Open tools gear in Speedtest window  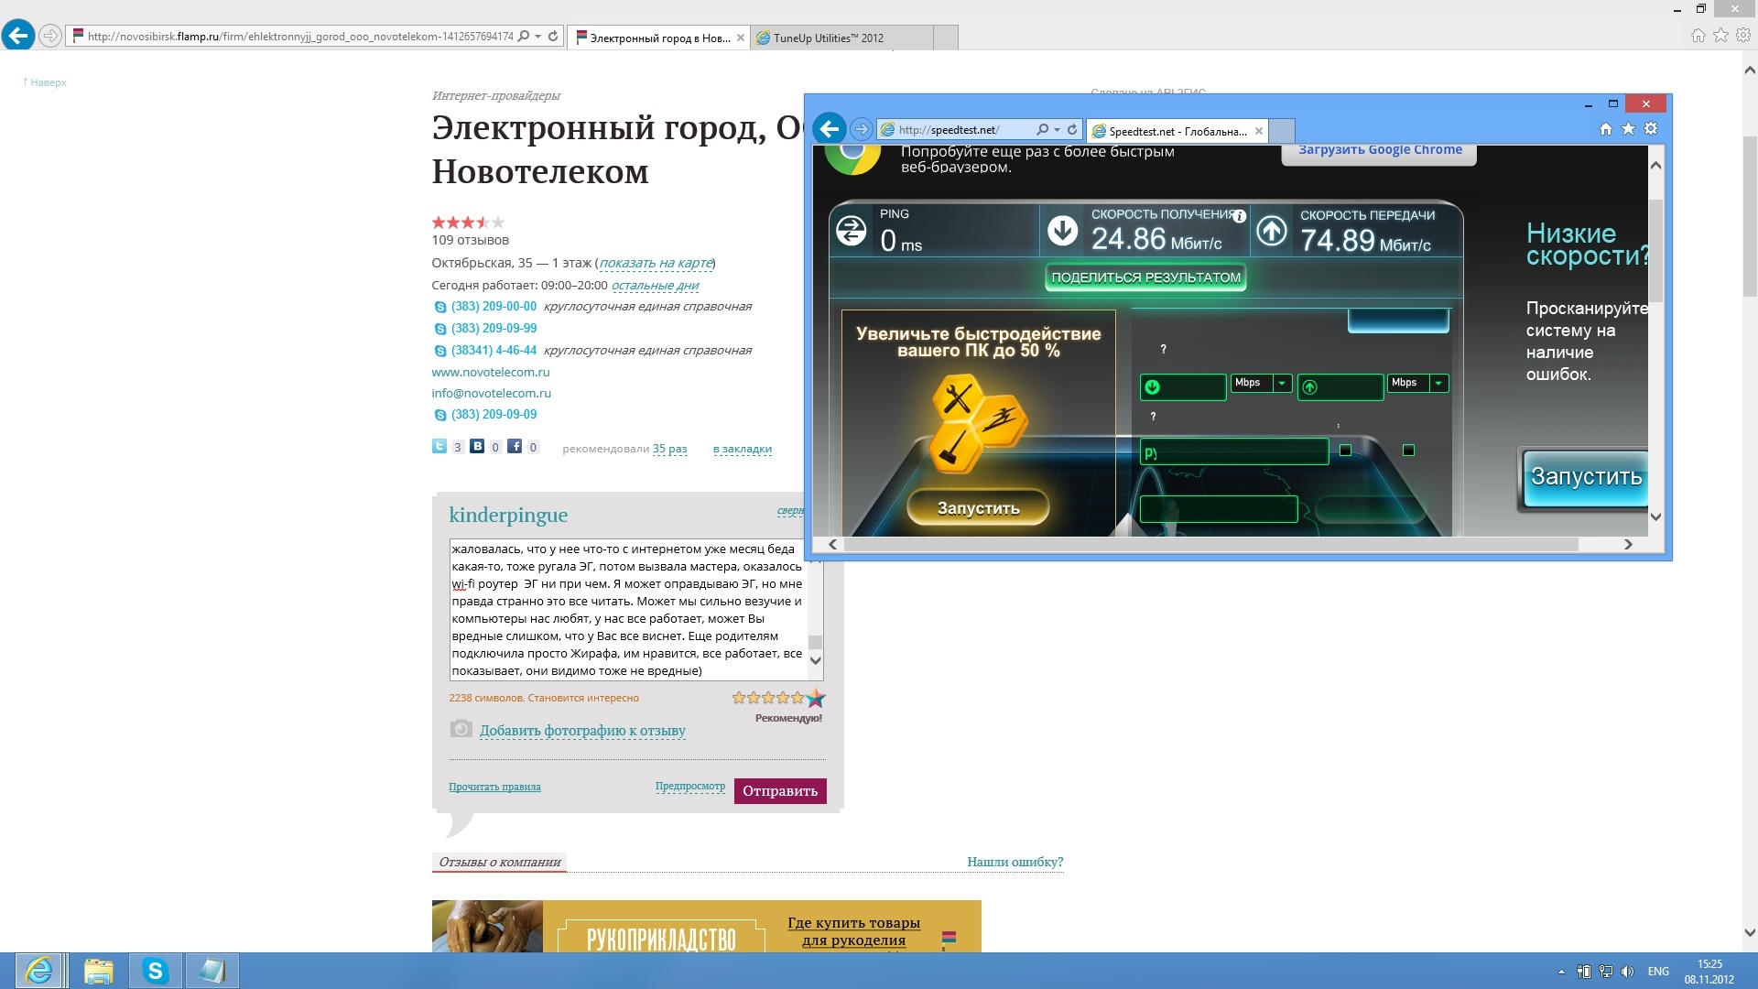coord(1651,129)
